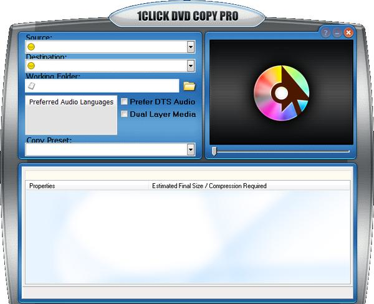This screenshot has height=304, width=374.
Task: Browse working folder with the yellow folder icon
Action: pos(189,86)
